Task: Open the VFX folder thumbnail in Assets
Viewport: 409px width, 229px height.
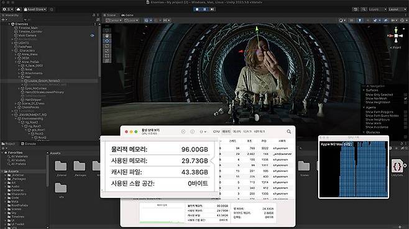Action: (61, 188)
